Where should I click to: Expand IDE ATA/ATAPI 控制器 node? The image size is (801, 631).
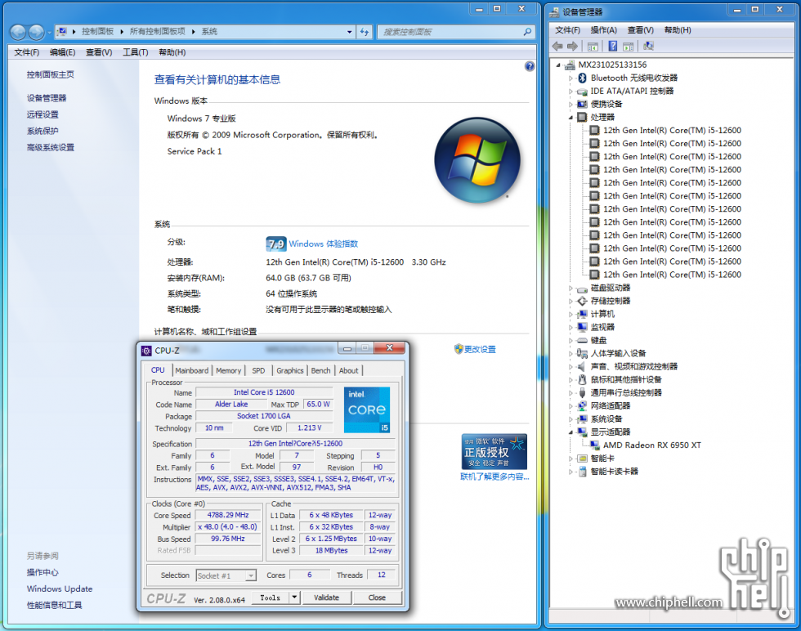tap(571, 92)
